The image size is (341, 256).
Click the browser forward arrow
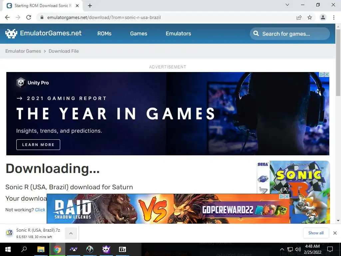(18, 17)
